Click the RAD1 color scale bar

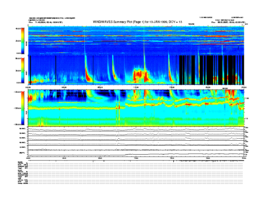pyautogui.click(x=23, y=71)
